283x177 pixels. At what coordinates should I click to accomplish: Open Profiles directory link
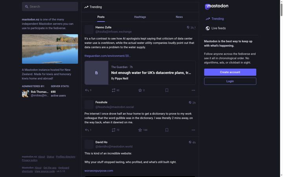[66, 157]
